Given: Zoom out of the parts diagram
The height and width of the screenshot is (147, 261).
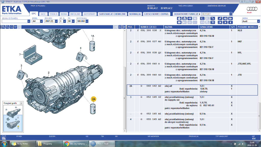Looking at the screenshot, I should coord(7,27).
